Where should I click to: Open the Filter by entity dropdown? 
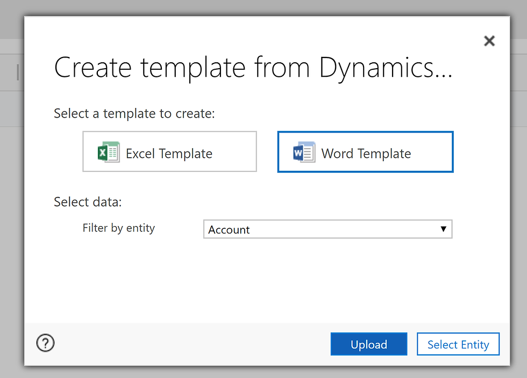point(327,229)
